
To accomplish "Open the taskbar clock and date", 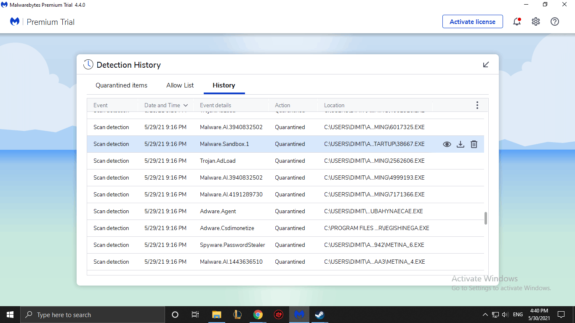I will pos(540,315).
